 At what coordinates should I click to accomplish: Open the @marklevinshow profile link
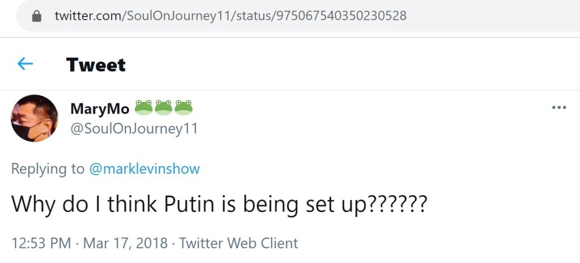pyautogui.click(x=144, y=169)
